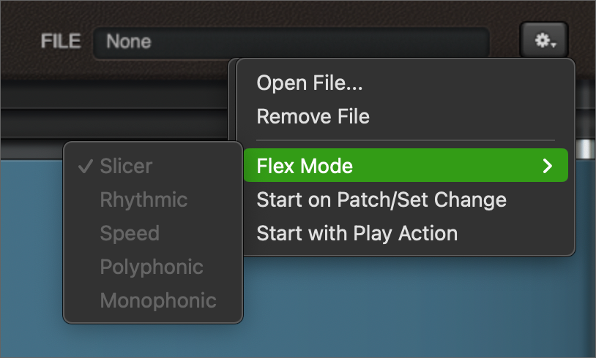This screenshot has height=358, width=596.
Task: Click the chevron arrow on Flex Mode
Action: pos(548,166)
